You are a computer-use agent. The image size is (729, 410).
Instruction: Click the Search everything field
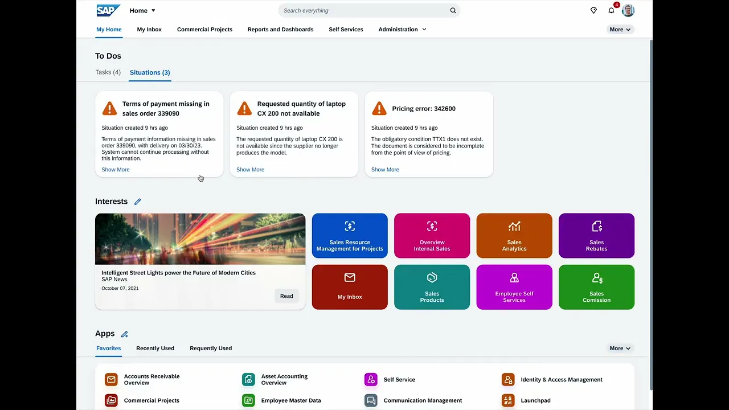[x=364, y=10]
